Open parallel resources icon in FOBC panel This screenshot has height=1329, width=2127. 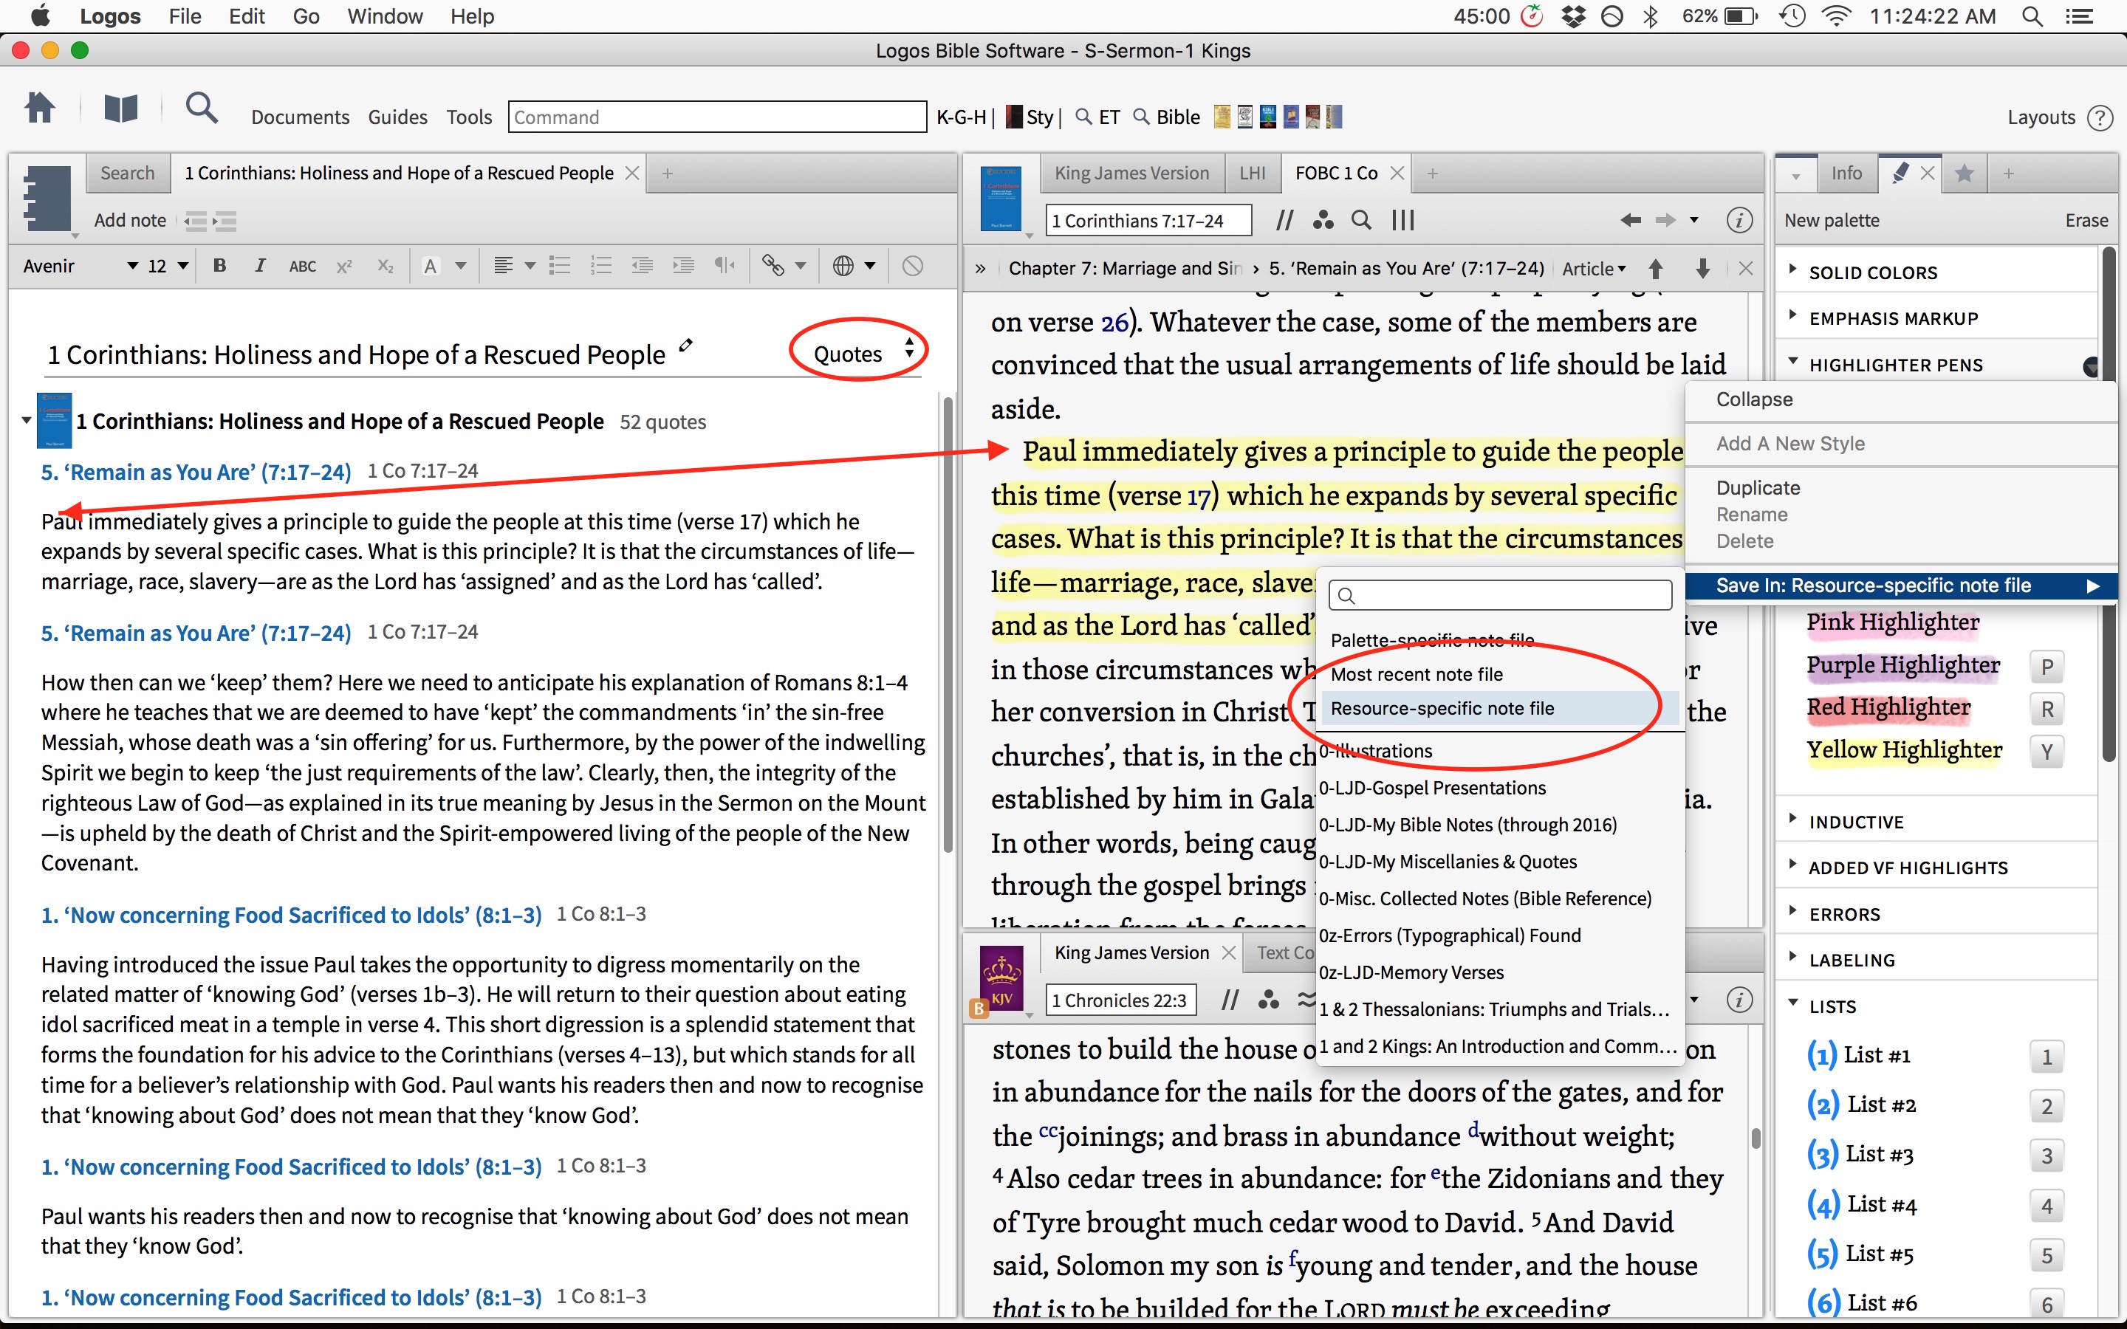click(1284, 220)
